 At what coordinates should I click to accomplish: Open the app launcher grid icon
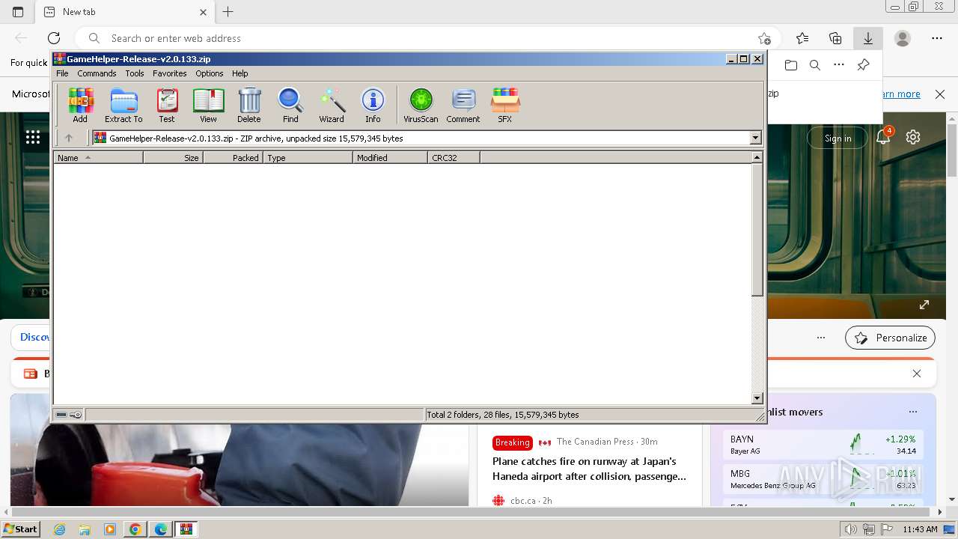33,137
